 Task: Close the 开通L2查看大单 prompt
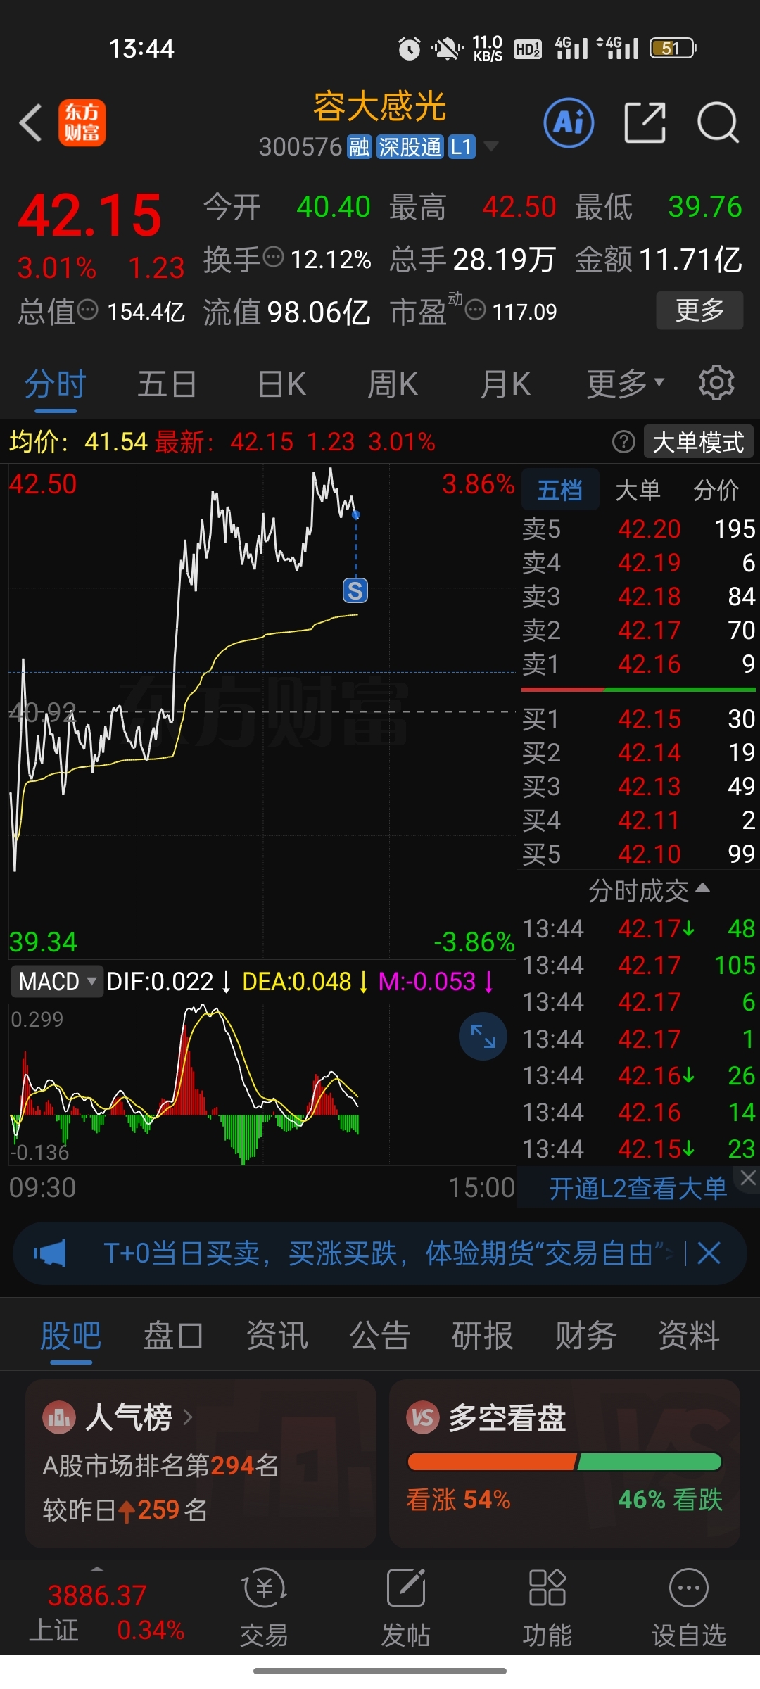pyautogui.click(x=748, y=1178)
